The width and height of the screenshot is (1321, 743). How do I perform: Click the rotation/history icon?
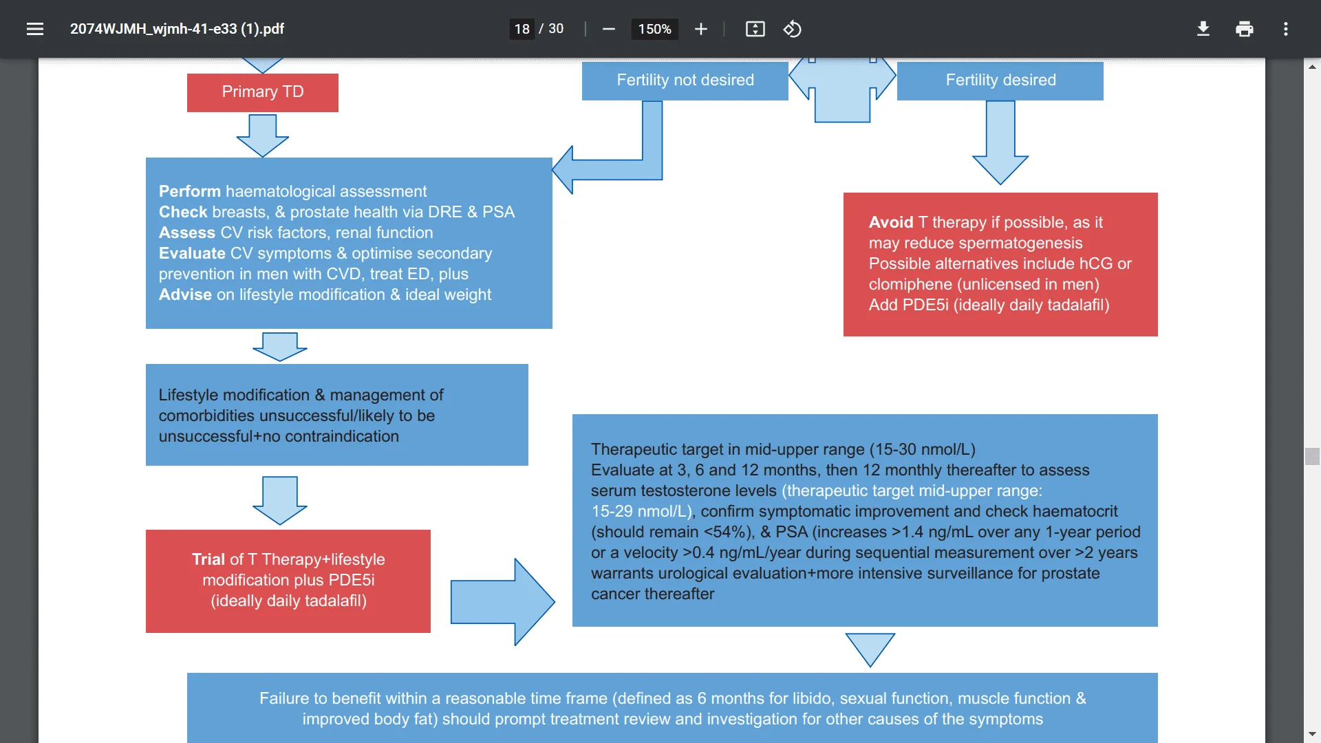click(x=791, y=29)
